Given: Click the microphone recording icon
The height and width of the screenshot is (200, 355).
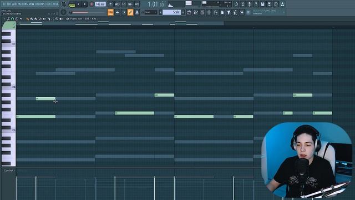Looking at the screenshot, I should (249, 4).
